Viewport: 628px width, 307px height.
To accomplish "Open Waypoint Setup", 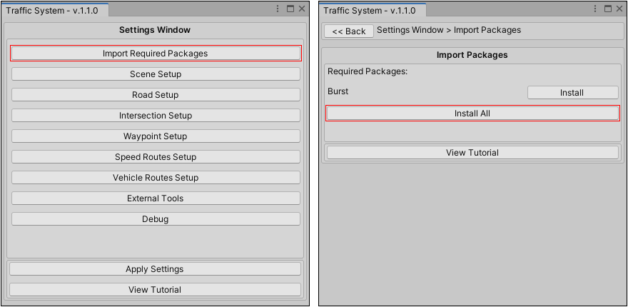I will tap(156, 136).
